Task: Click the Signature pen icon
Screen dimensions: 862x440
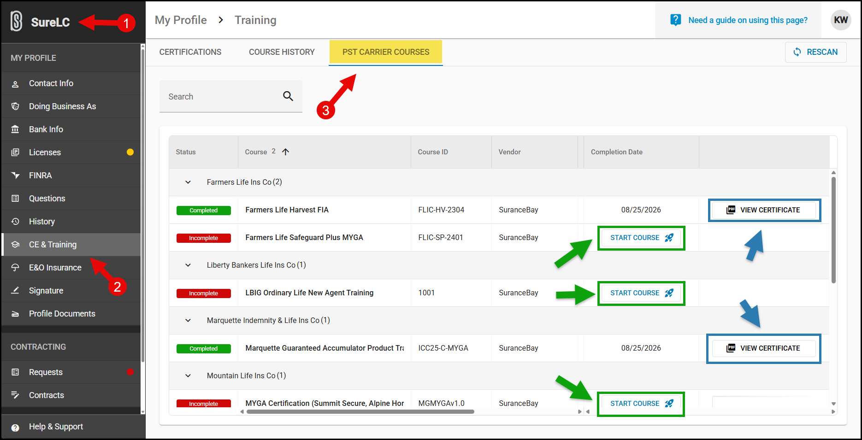Action: pos(15,291)
